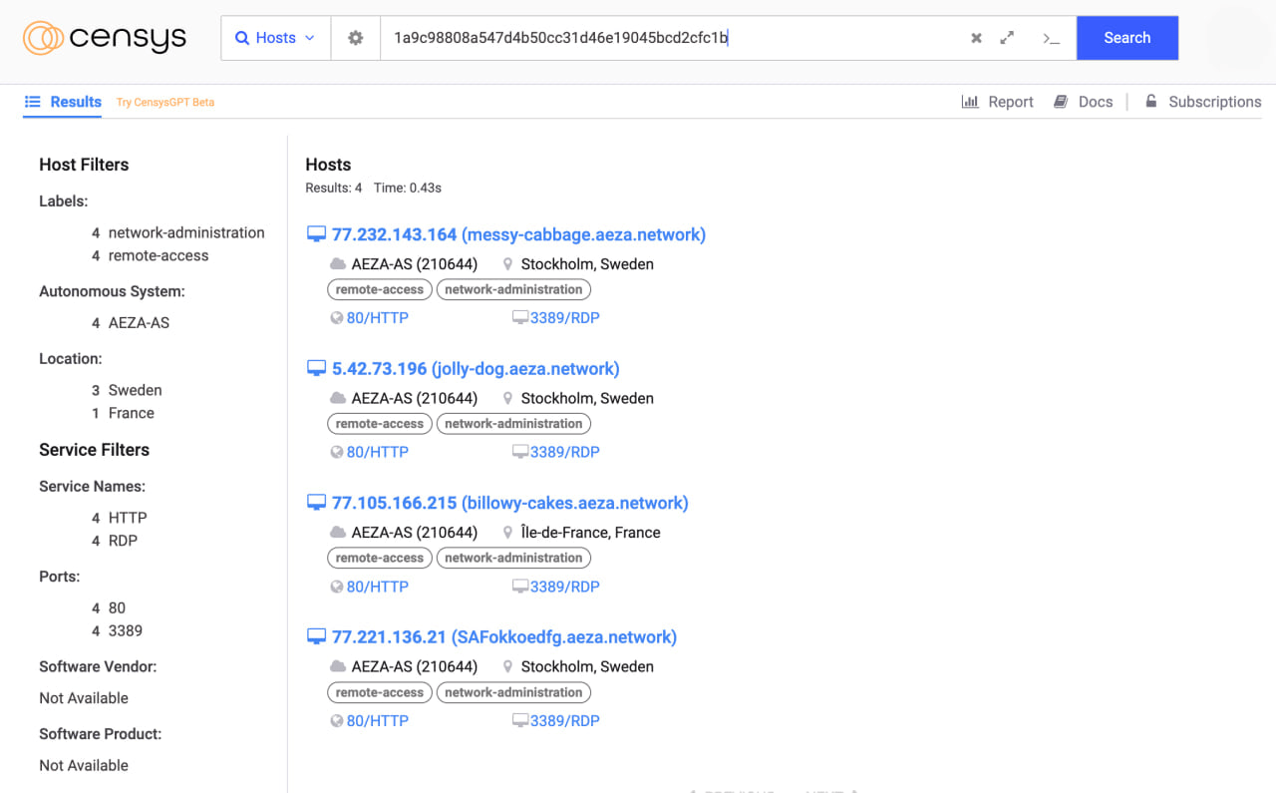Filter by AEZA-AS autonomous system

tap(139, 323)
